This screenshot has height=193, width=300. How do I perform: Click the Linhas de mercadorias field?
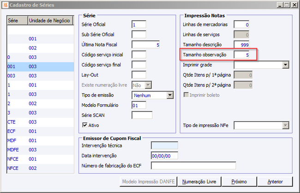[241, 24]
